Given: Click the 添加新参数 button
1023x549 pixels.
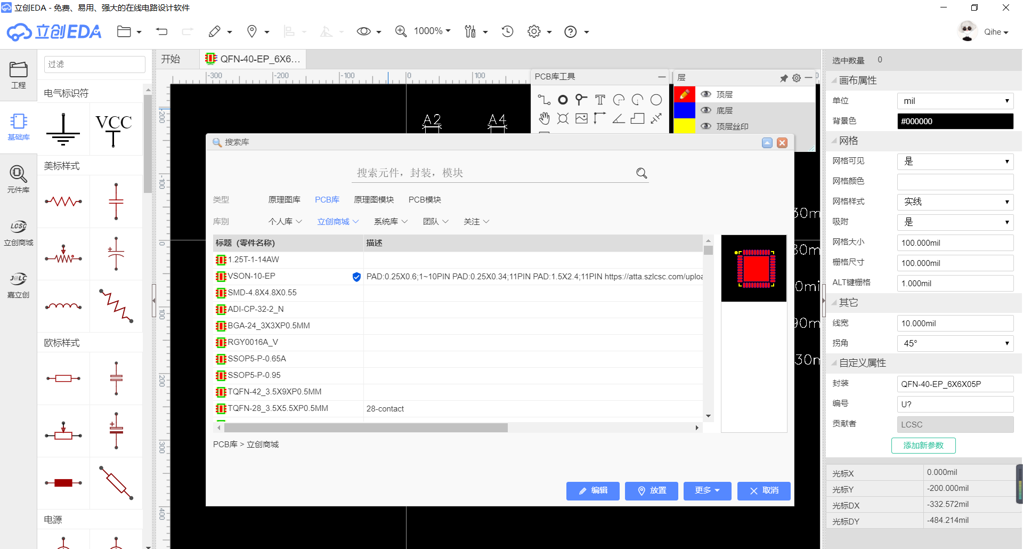Looking at the screenshot, I should coord(923,446).
